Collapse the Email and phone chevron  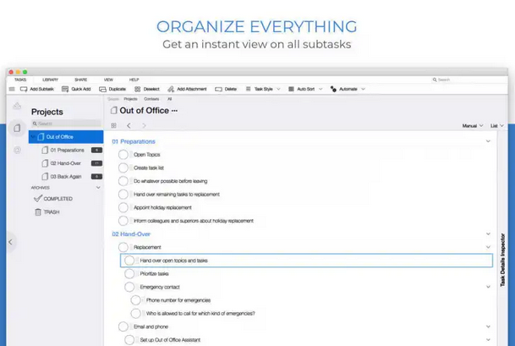click(x=488, y=327)
